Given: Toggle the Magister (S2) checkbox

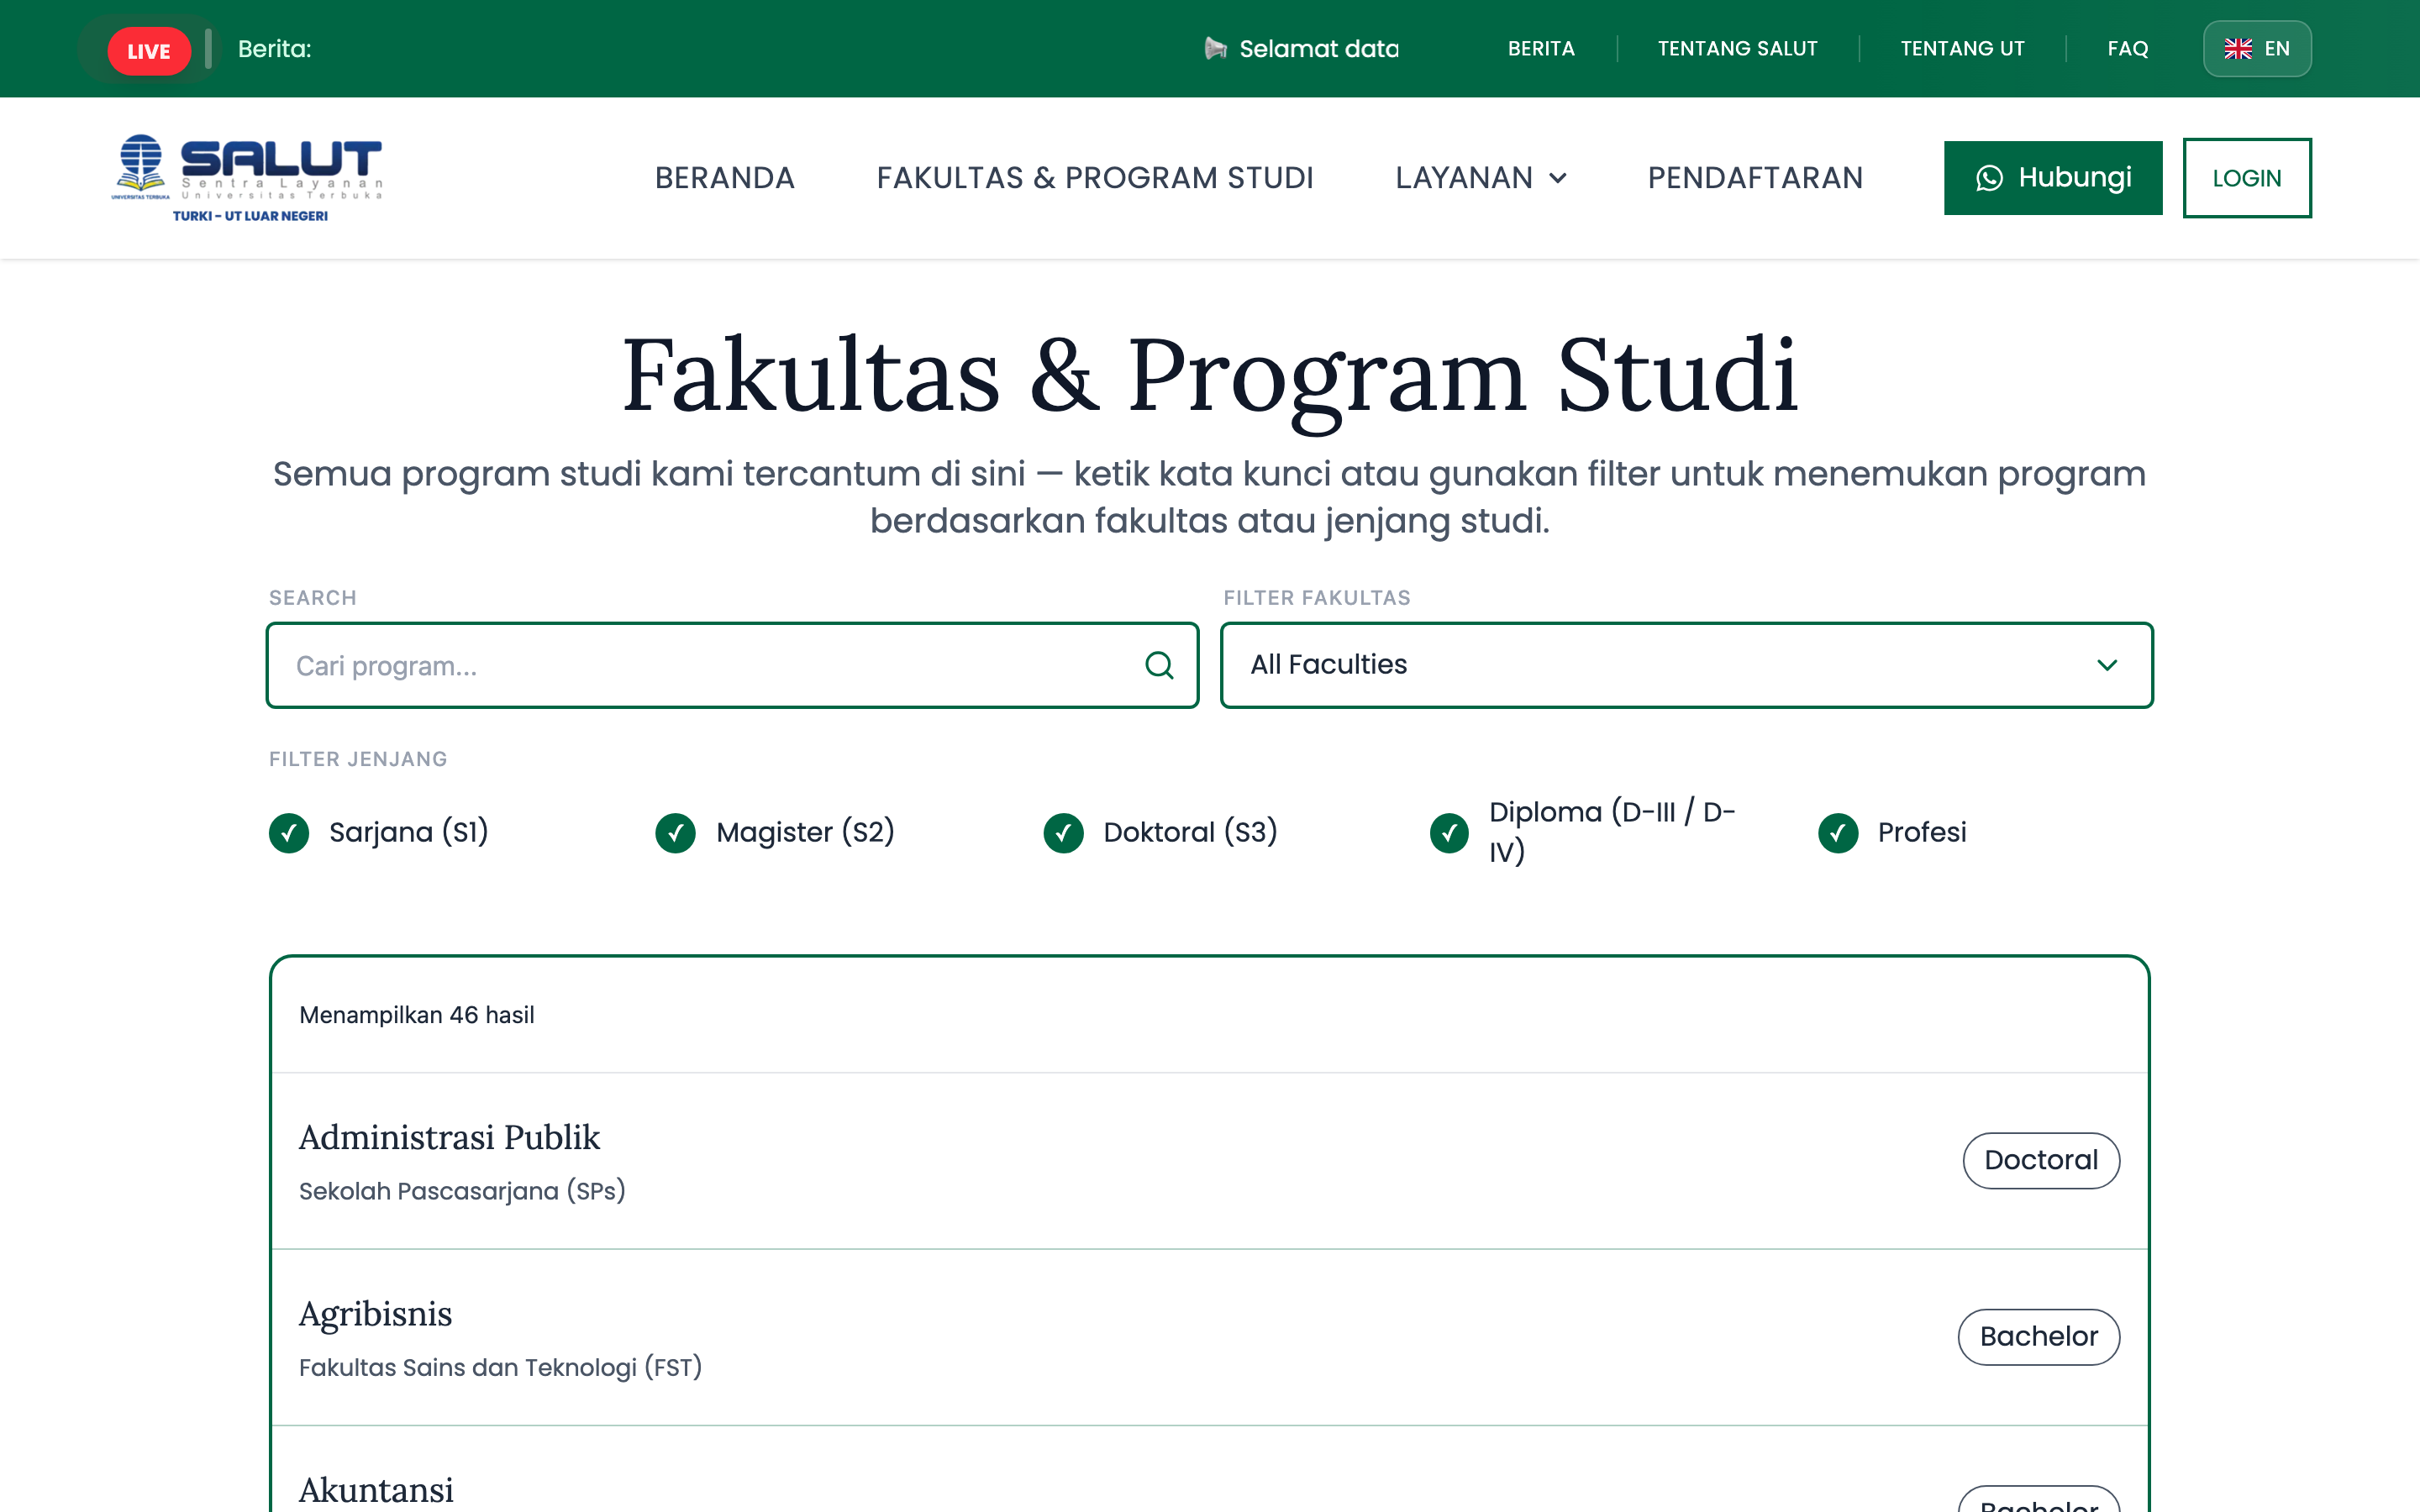Looking at the screenshot, I should 676,832.
